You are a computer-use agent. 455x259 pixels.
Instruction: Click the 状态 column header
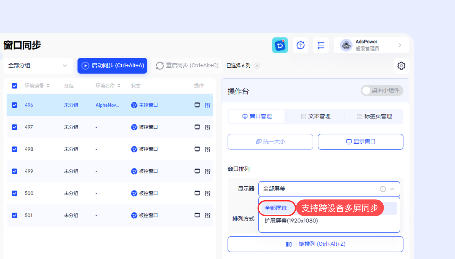click(136, 86)
